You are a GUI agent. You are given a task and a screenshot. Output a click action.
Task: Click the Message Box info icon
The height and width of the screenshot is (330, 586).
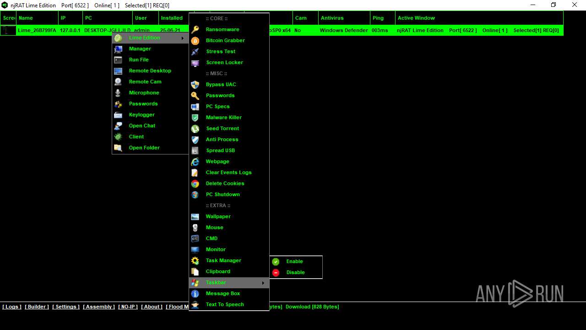click(x=195, y=293)
